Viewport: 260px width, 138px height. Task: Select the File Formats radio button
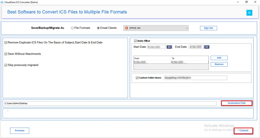[72, 28]
